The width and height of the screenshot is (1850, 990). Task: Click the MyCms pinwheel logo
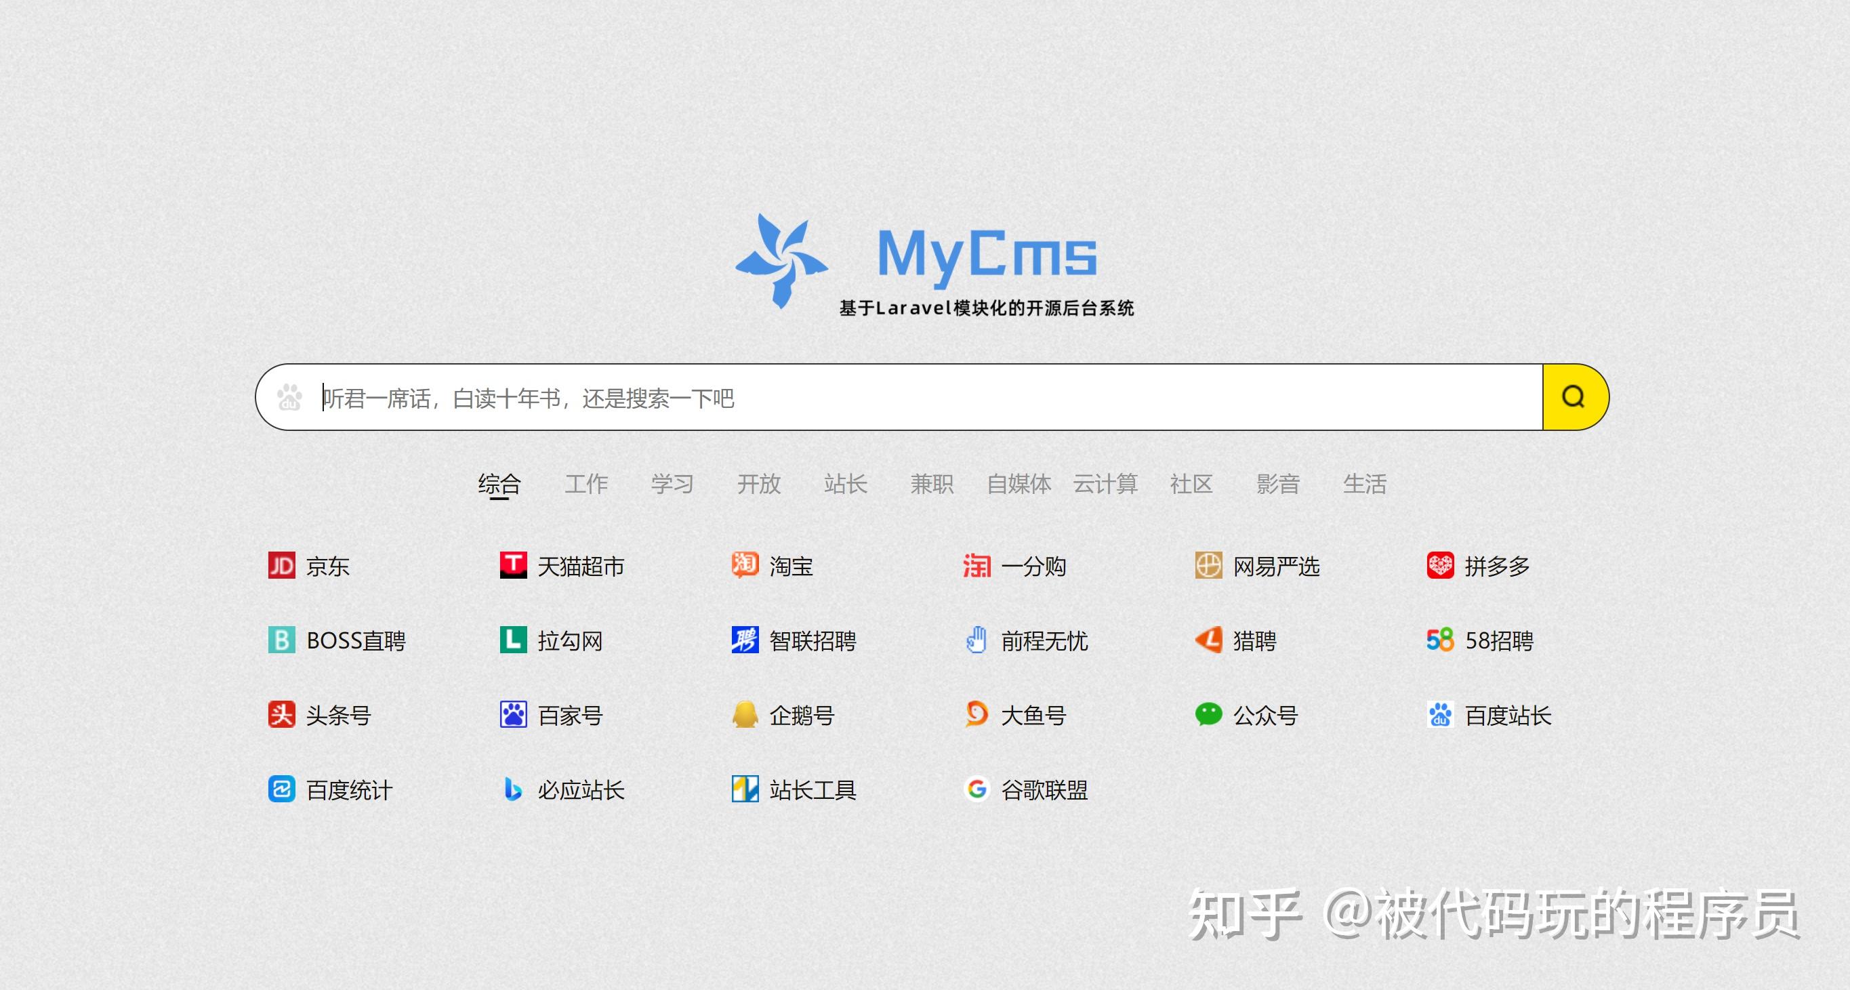point(781,260)
